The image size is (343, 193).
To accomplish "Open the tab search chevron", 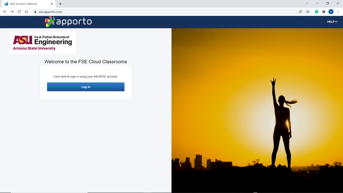I will pyautogui.click(x=307, y=3).
